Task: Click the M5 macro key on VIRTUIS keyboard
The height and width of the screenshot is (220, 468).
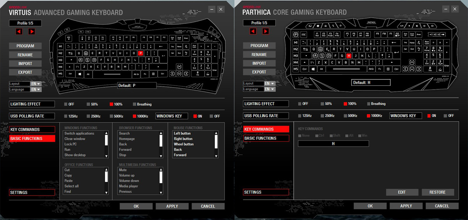Action: (x=60, y=74)
